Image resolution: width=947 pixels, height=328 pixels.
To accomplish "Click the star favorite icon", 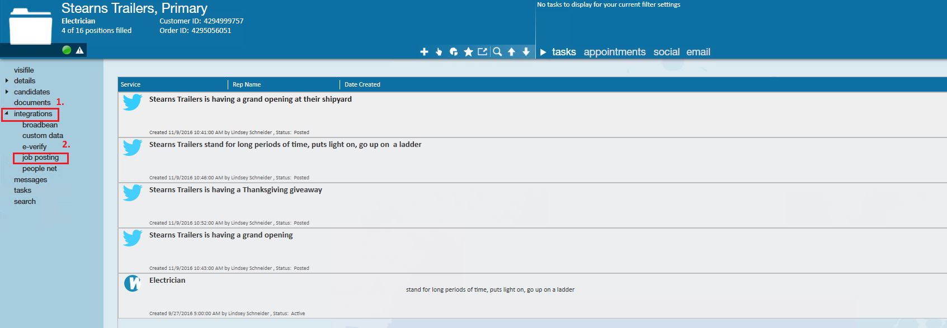I will coord(468,52).
